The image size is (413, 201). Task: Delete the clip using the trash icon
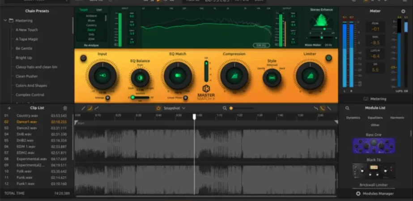(65, 108)
